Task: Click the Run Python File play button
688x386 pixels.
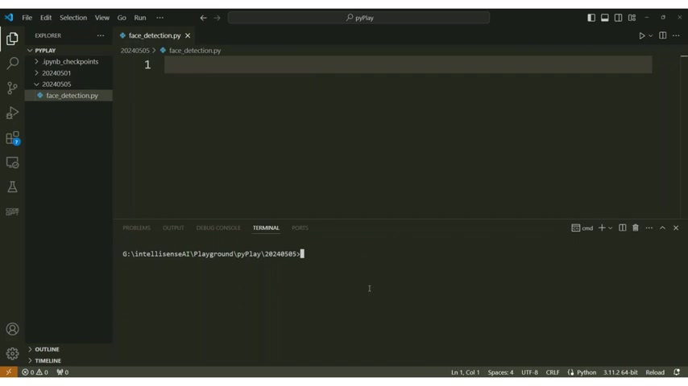Action: coord(641,35)
